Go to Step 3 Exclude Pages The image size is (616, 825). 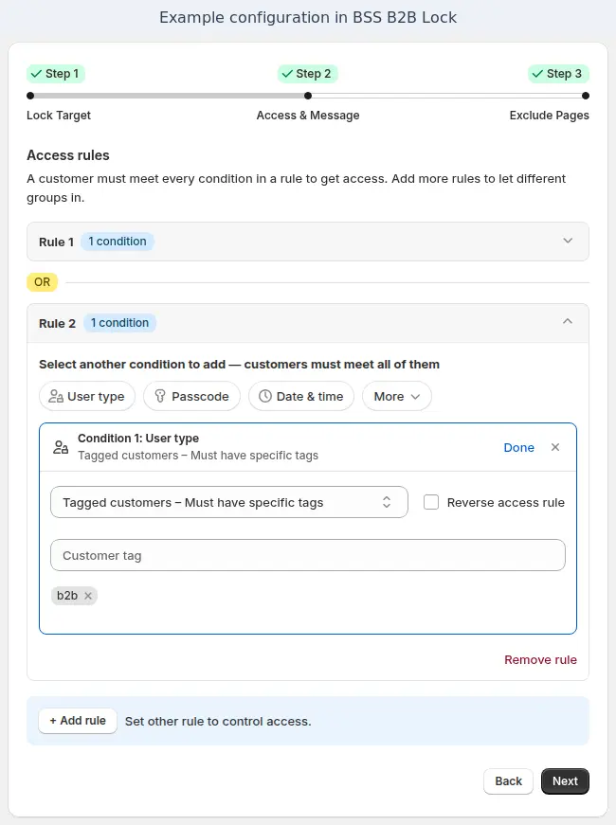[558, 74]
